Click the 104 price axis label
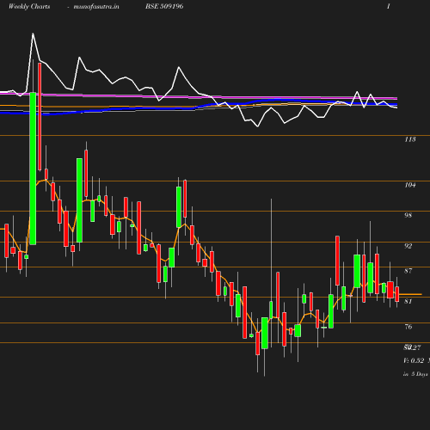 point(410,185)
